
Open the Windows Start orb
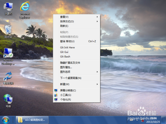click(x=6, y=120)
